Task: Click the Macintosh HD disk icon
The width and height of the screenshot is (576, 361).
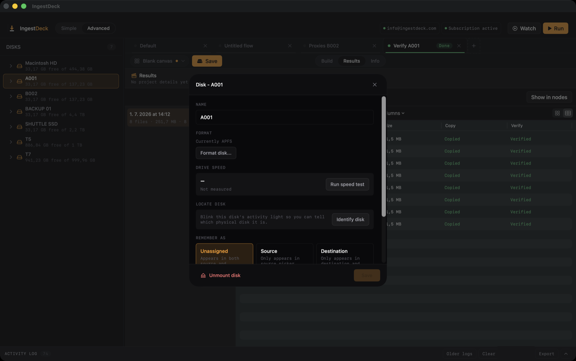Action: tap(19, 66)
